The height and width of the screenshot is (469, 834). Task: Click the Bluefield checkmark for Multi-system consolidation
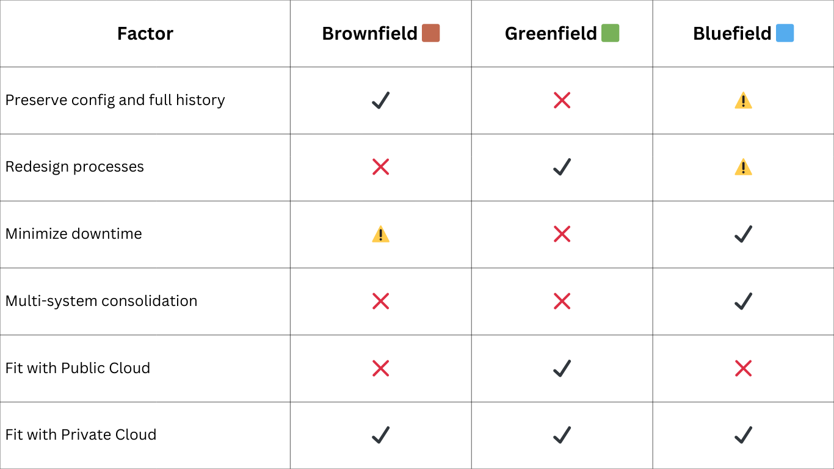coord(743,301)
